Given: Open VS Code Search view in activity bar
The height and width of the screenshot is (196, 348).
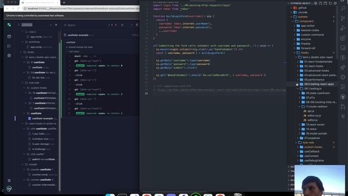Looking at the screenshot, I should coord(343,8).
